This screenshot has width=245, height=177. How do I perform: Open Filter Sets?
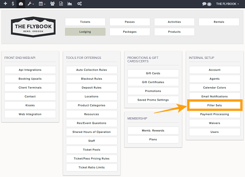click(215, 105)
